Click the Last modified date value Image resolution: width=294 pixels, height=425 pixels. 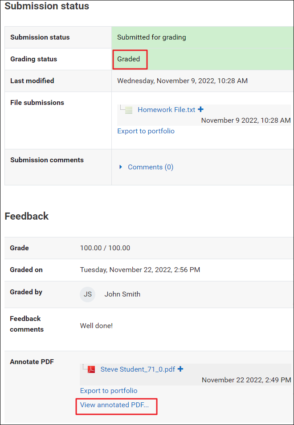tap(182, 81)
